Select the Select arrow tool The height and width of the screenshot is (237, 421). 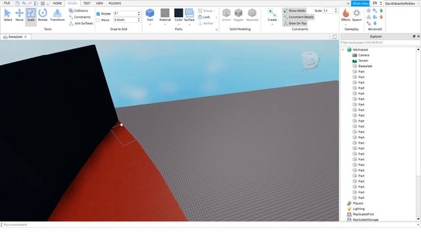tap(8, 15)
